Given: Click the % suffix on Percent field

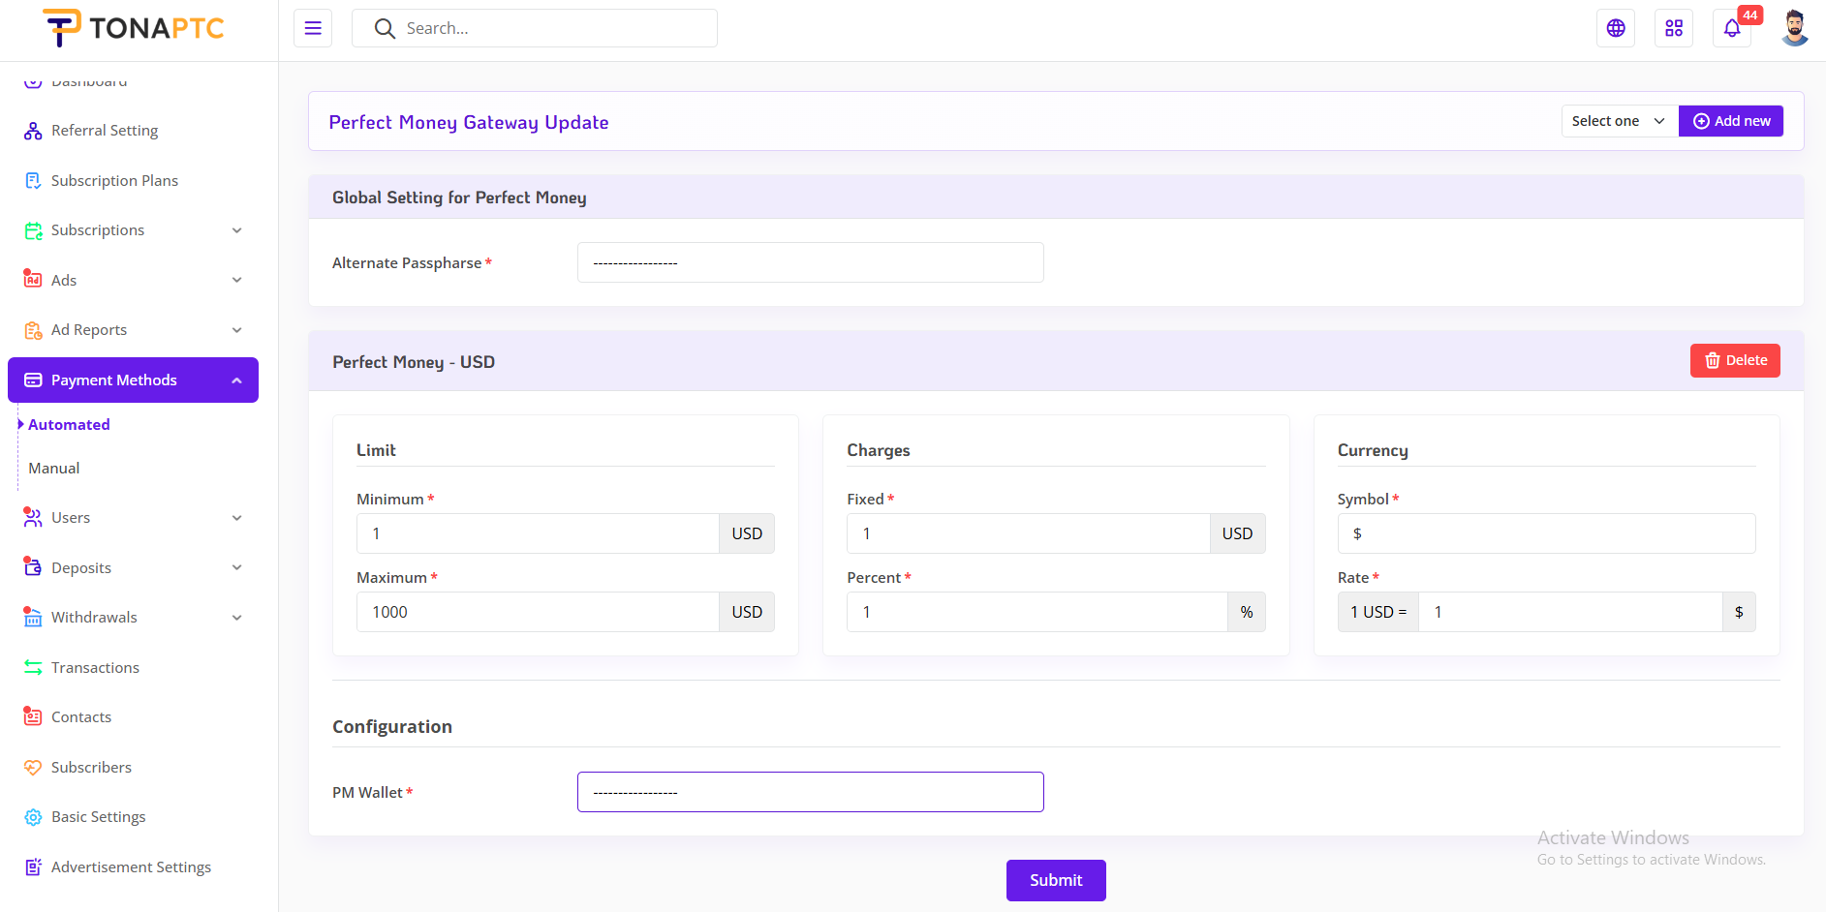Looking at the screenshot, I should click(x=1247, y=612).
